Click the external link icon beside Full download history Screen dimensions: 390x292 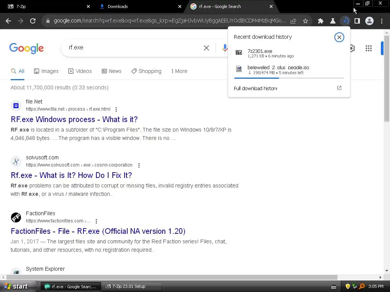(339, 88)
